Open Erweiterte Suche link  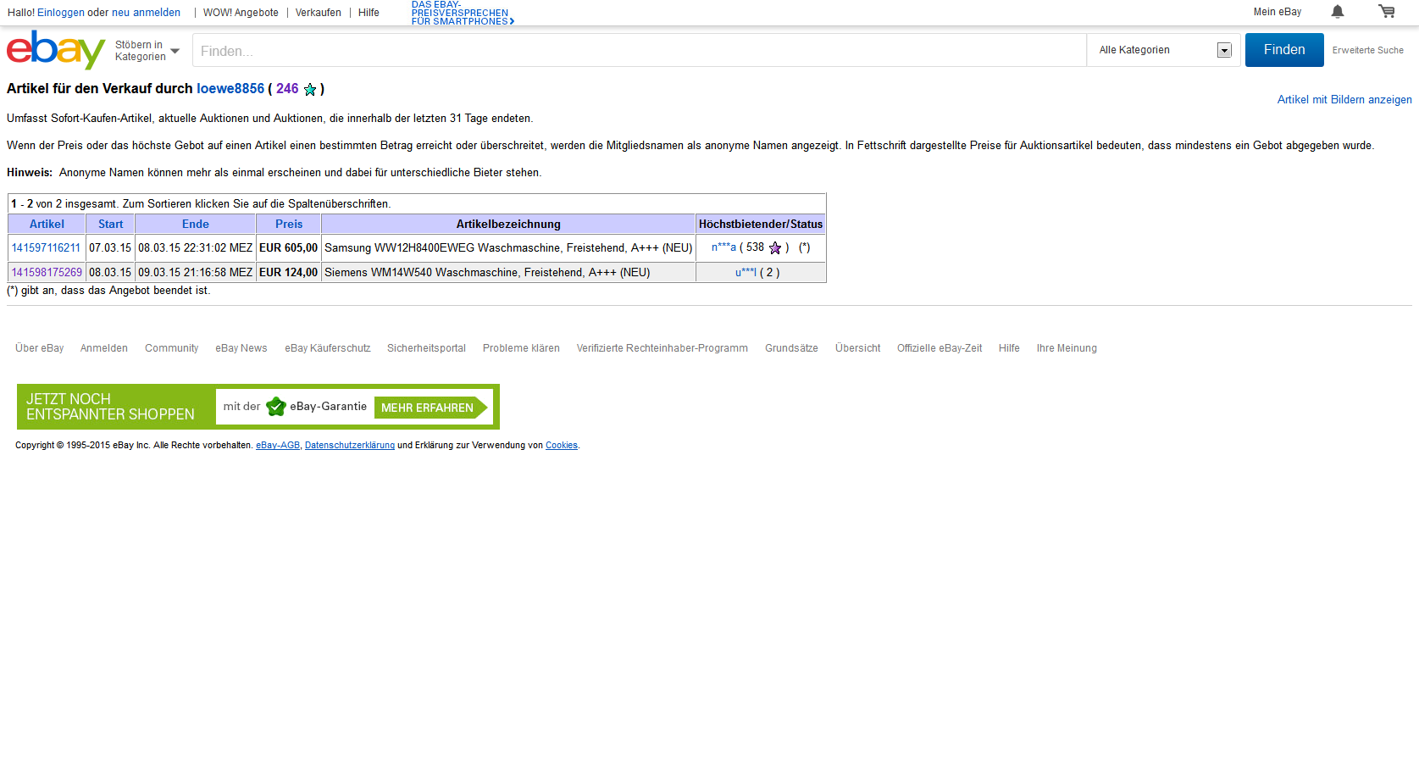click(x=1367, y=51)
